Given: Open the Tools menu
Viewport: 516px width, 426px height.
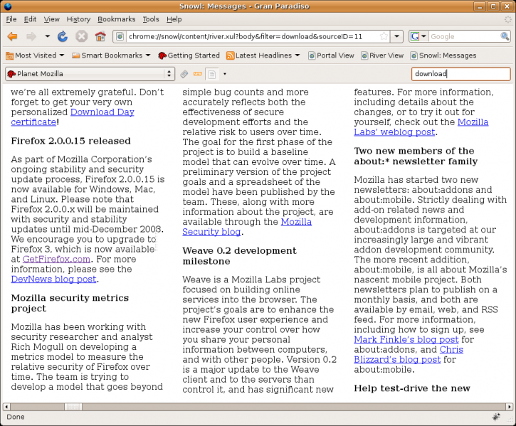Looking at the screenshot, I should pyautogui.click(x=151, y=19).
